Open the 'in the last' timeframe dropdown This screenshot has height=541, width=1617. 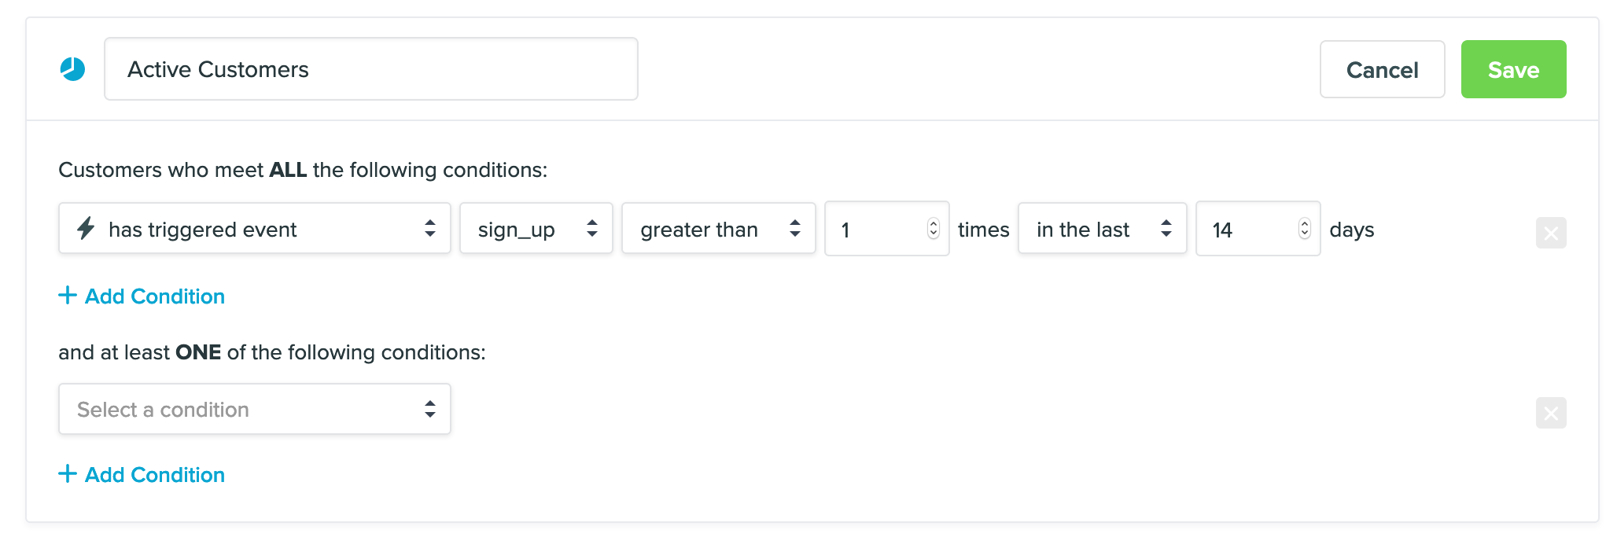pos(1101,229)
